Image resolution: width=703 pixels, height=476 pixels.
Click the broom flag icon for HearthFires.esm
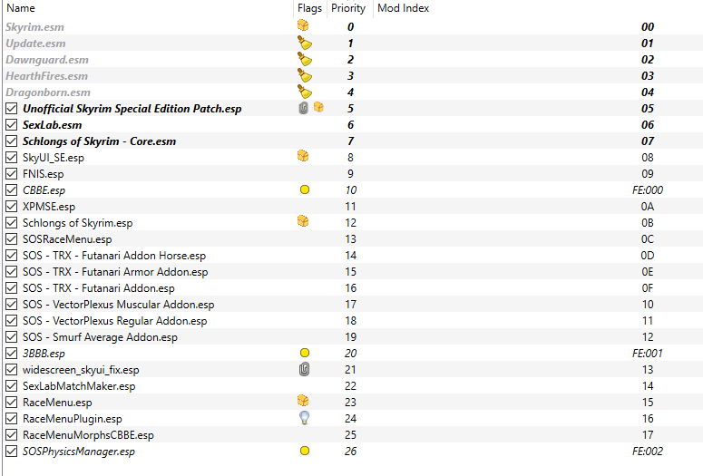305,75
